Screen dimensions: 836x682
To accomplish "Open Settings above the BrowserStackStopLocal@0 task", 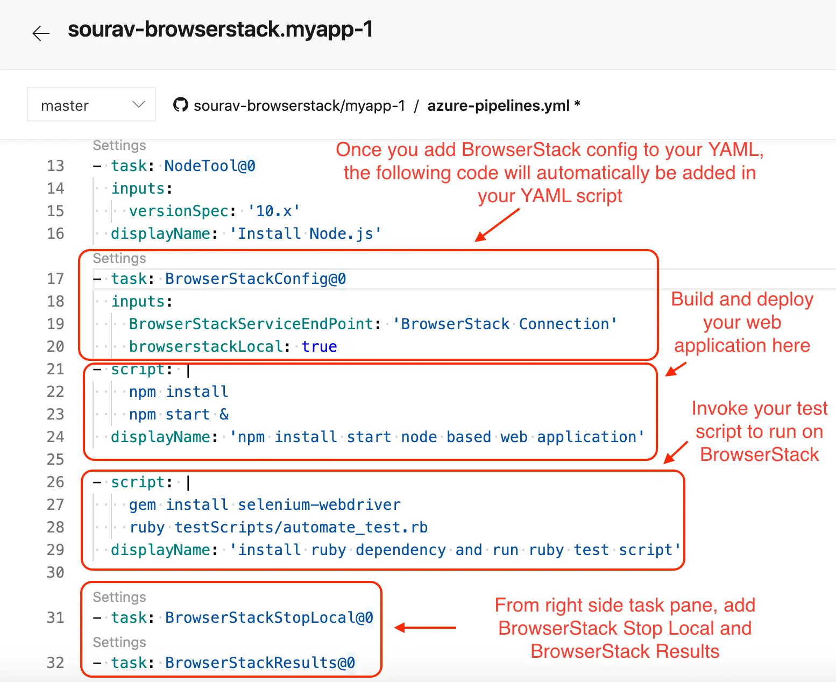I will (x=119, y=597).
